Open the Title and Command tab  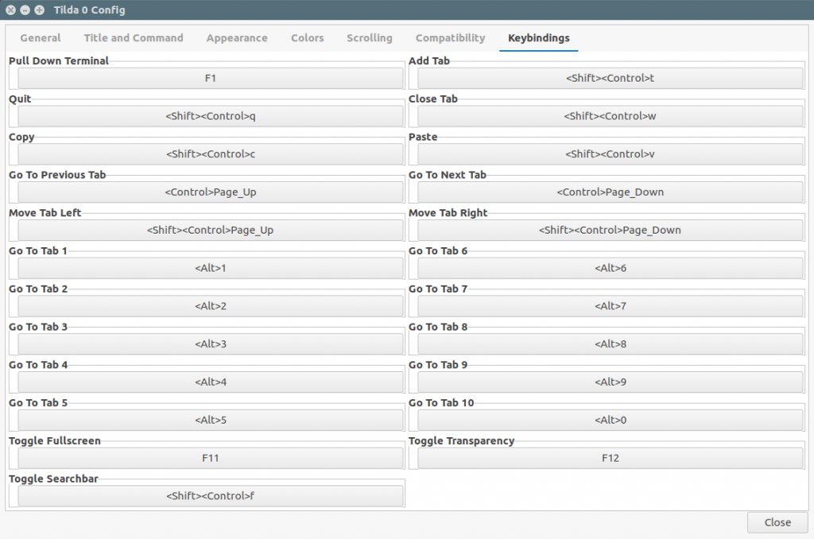pos(134,38)
